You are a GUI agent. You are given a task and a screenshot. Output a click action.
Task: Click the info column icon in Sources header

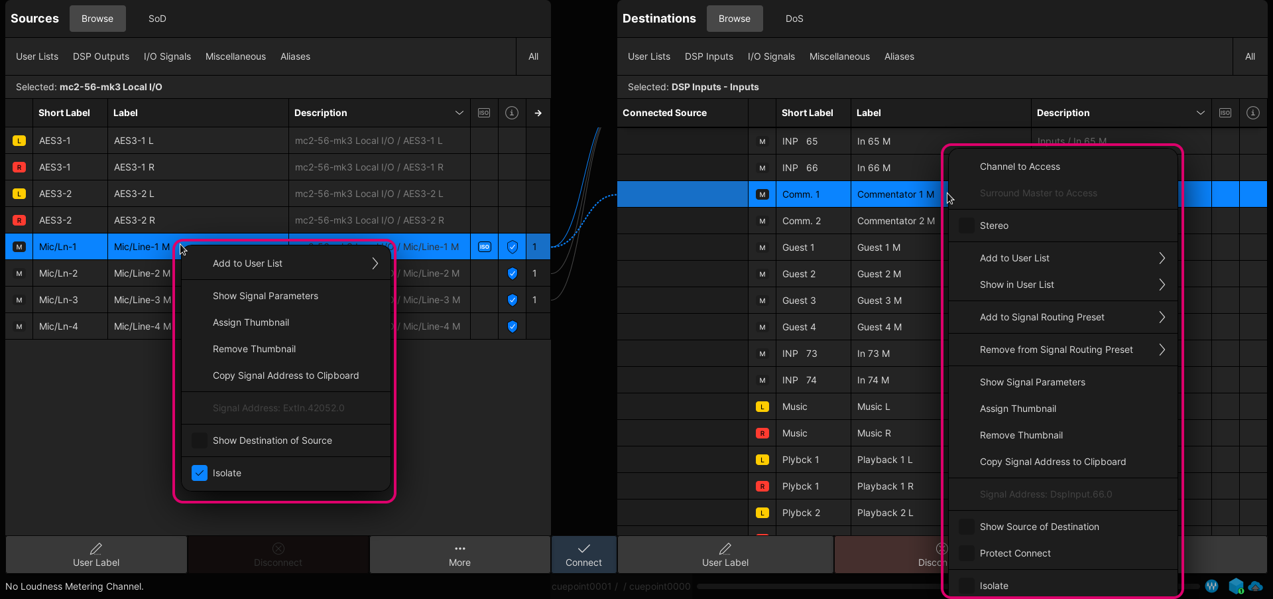point(512,113)
